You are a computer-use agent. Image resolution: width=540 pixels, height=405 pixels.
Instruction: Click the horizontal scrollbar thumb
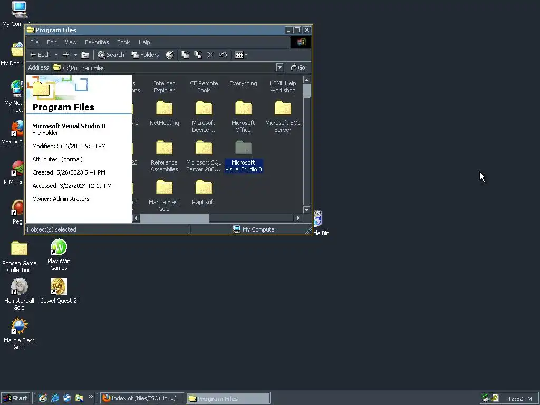click(175, 218)
